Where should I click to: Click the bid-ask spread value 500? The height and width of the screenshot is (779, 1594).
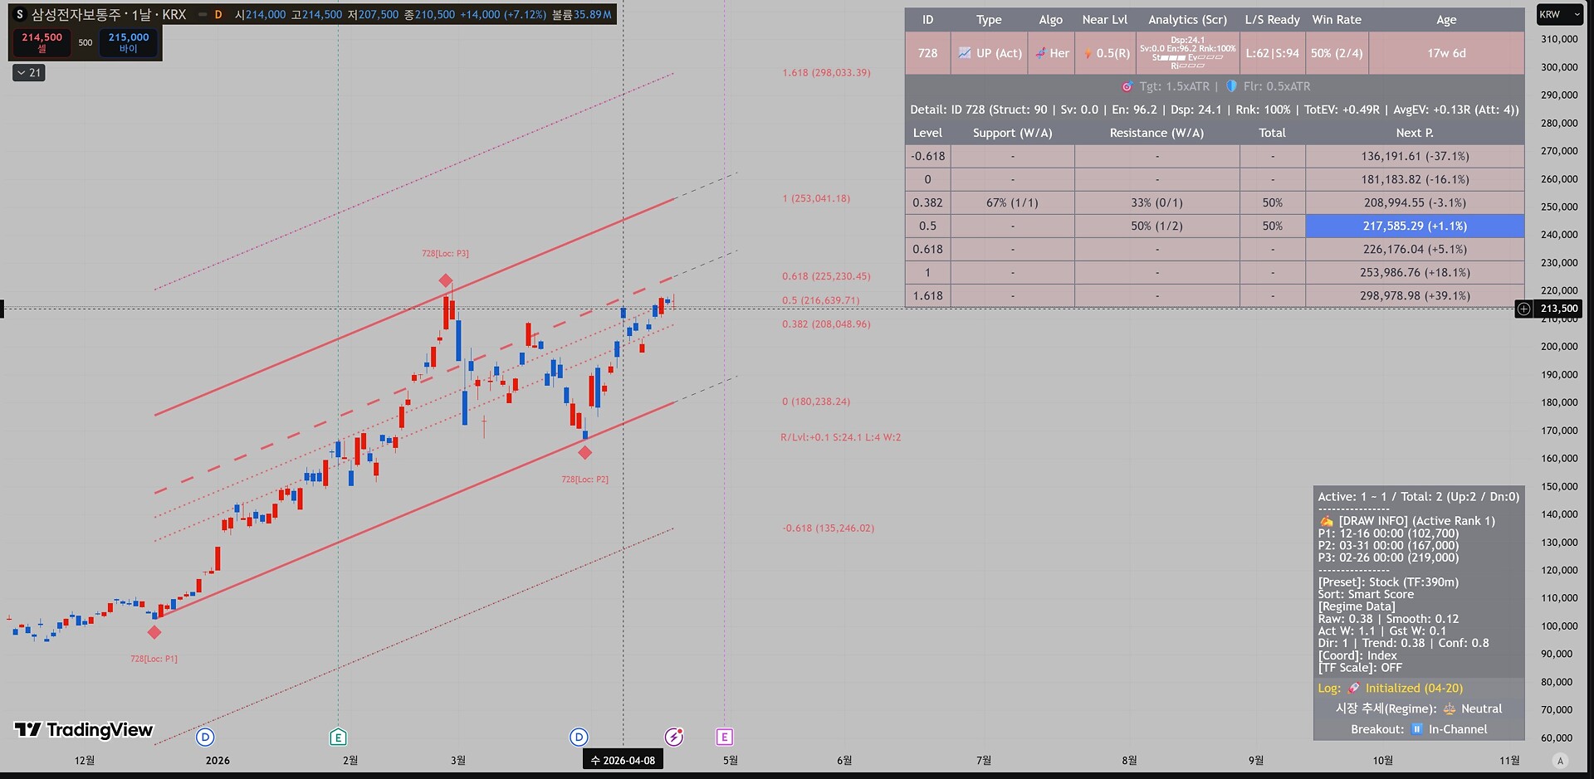pos(86,42)
